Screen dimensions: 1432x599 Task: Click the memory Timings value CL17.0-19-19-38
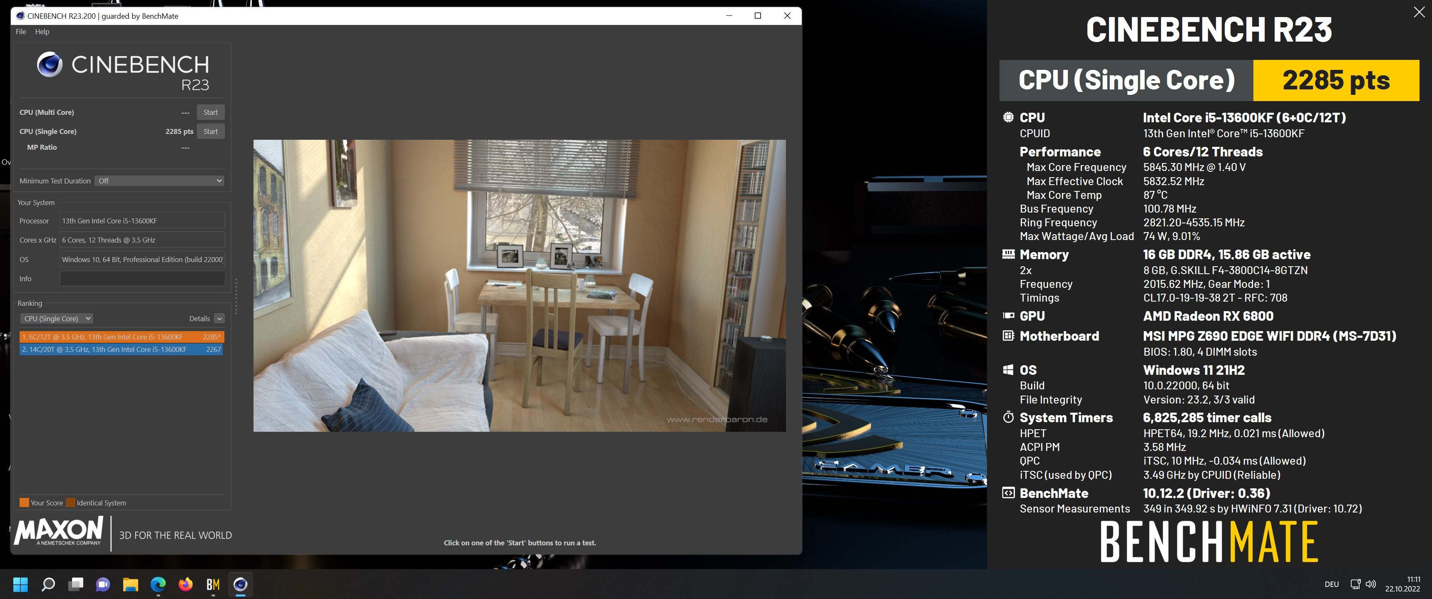(x=1215, y=298)
